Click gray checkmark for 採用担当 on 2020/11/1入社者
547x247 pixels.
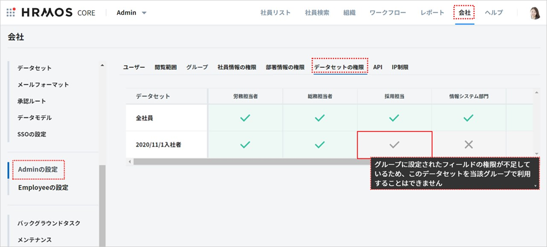click(394, 145)
